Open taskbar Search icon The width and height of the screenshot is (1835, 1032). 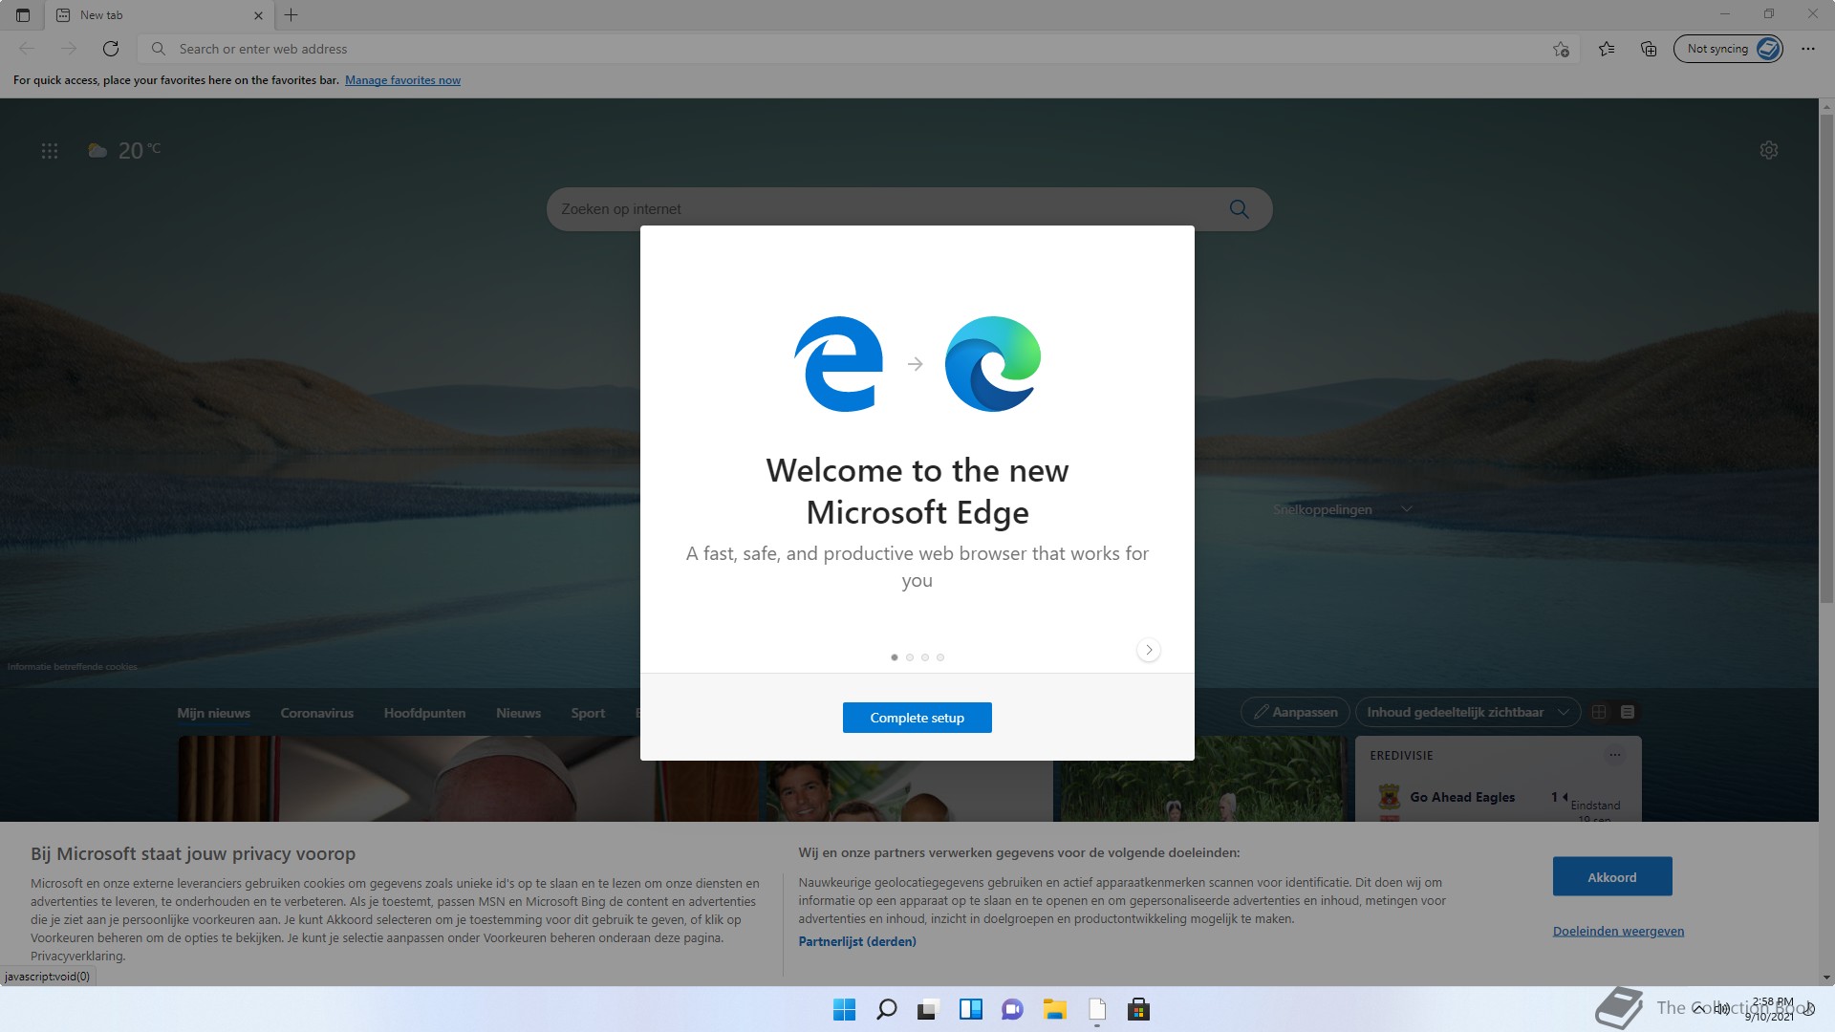[x=887, y=1009]
